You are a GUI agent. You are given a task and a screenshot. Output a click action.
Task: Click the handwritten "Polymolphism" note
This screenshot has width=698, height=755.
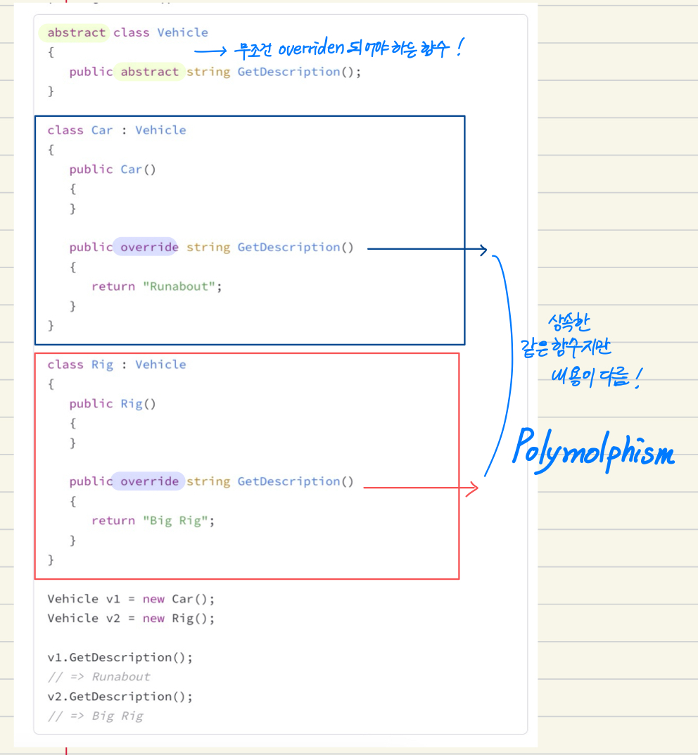tap(593, 450)
